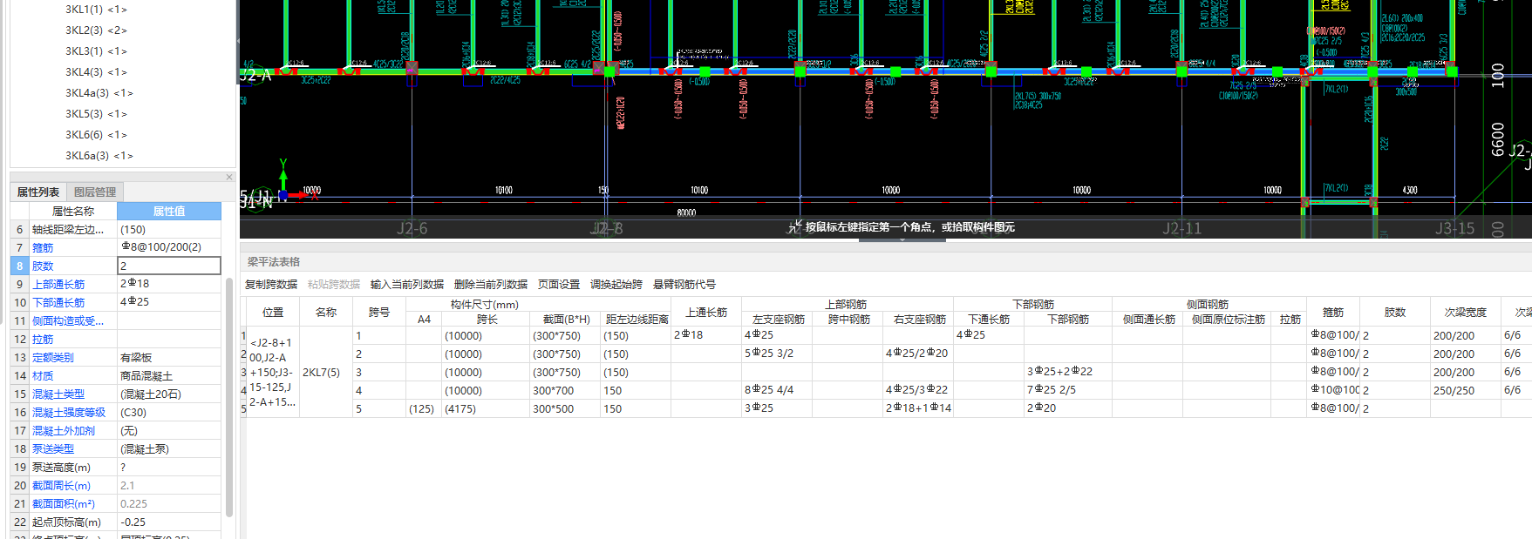Image resolution: width=1532 pixels, height=539 pixels.
Task: Click the 拉筋 property link
Action: 43,340
